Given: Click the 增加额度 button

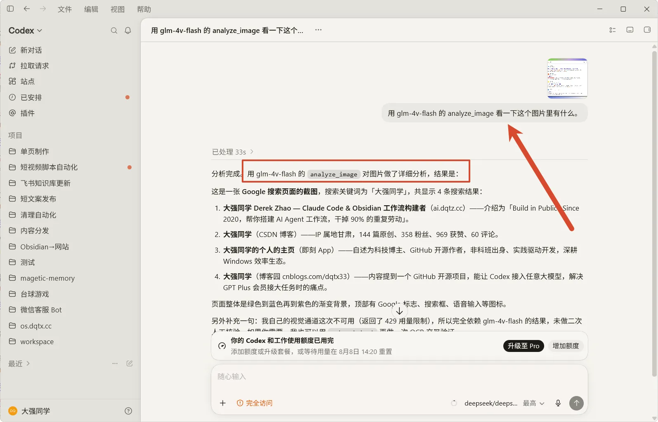Looking at the screenshot, I should 566,346.
